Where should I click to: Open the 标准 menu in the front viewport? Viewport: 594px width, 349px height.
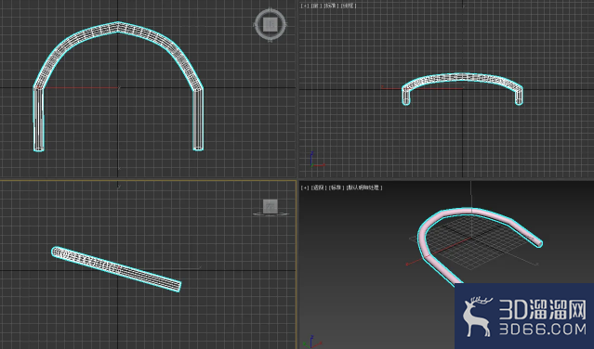coord(331,6)
